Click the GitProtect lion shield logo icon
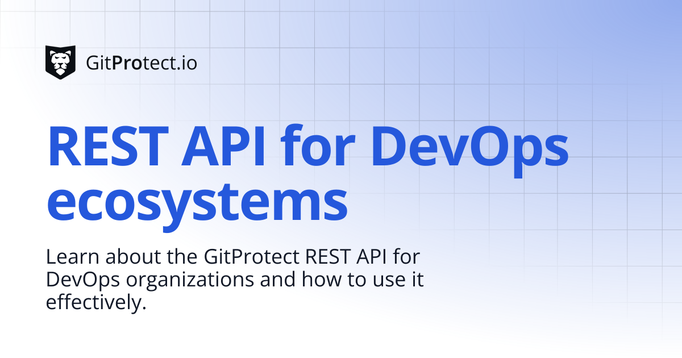 click(60, 62)
